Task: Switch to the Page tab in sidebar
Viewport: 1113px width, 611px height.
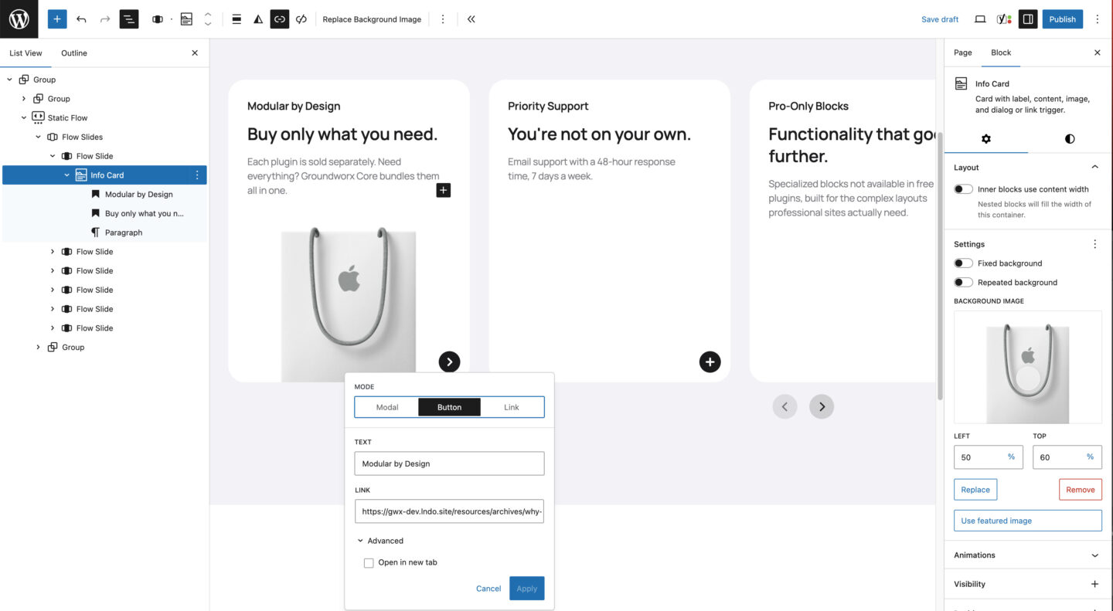Action: tap(962, 53)
